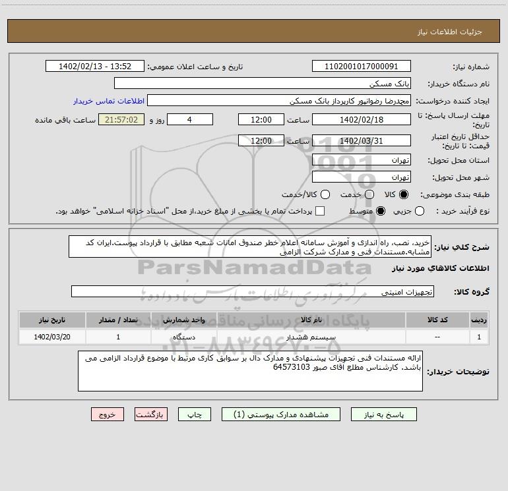The image size is (508, 491).
Task: Click the announcement date field 1402/02/13 - 13:52
Action: tap(95, 67)
